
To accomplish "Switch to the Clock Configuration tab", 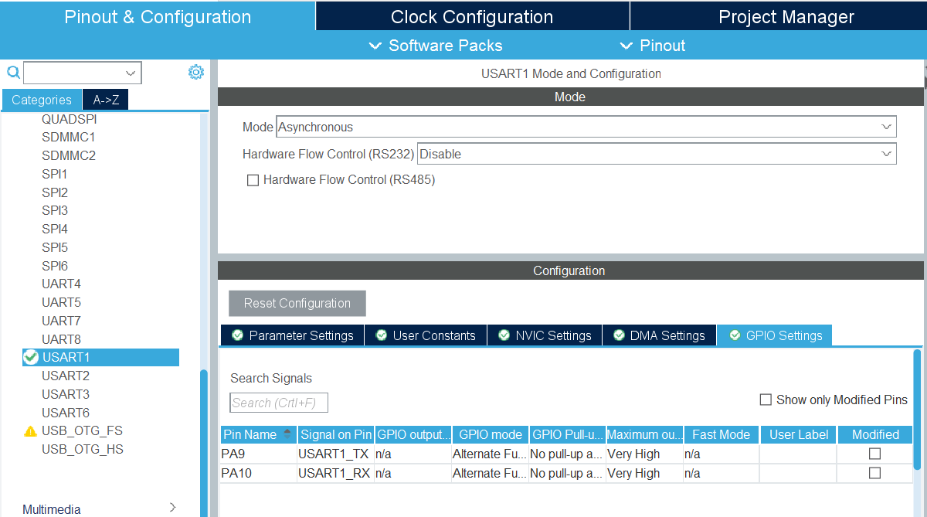I will pyautogui.click(x=472, y=16).
